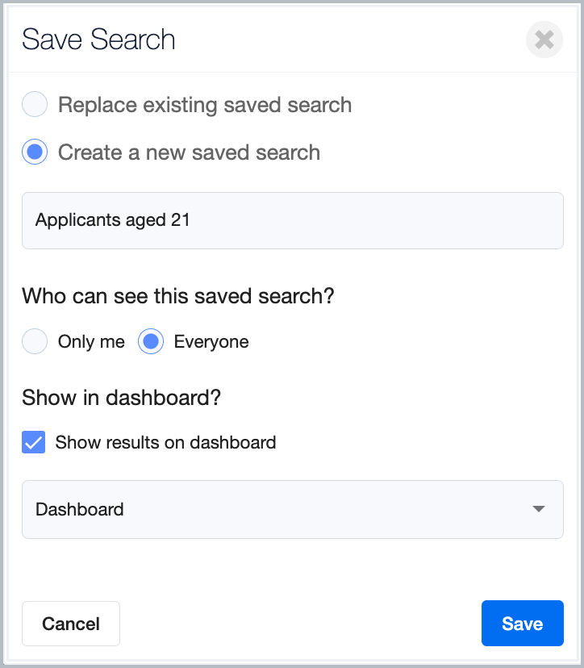This screenshot has width=584, height=668.
Task: Click the Save Search dialog title
Action: coord(98,40)
